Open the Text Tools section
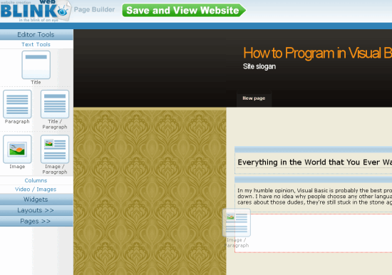392x275 pixels. tap(36, 44)
